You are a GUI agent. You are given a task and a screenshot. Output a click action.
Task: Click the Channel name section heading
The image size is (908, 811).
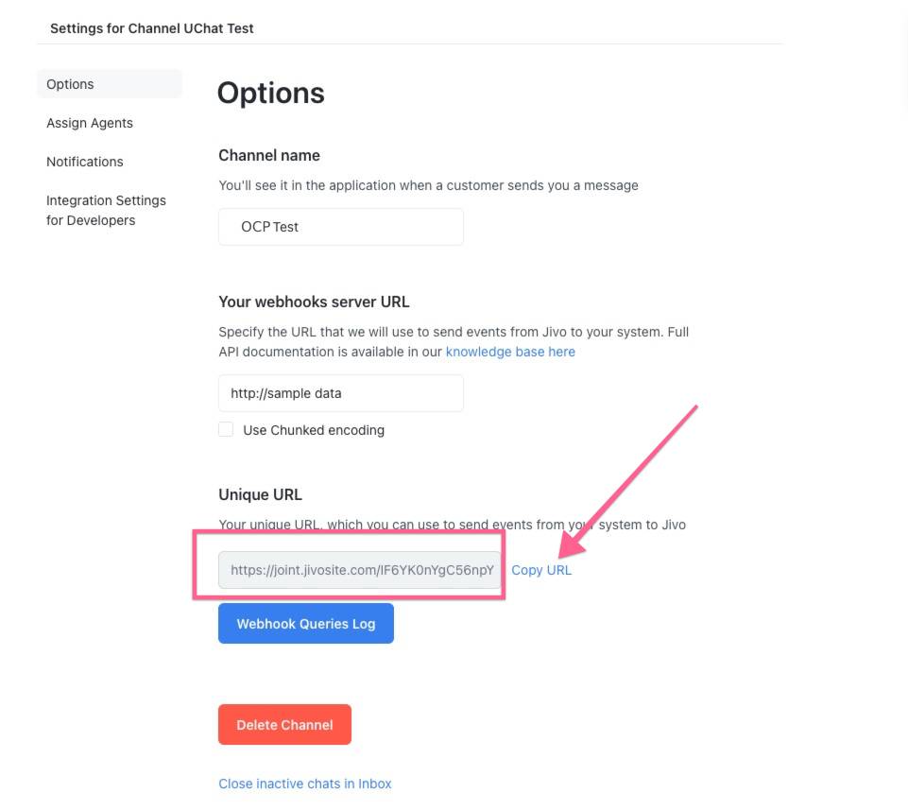click(x=269, y=155)
